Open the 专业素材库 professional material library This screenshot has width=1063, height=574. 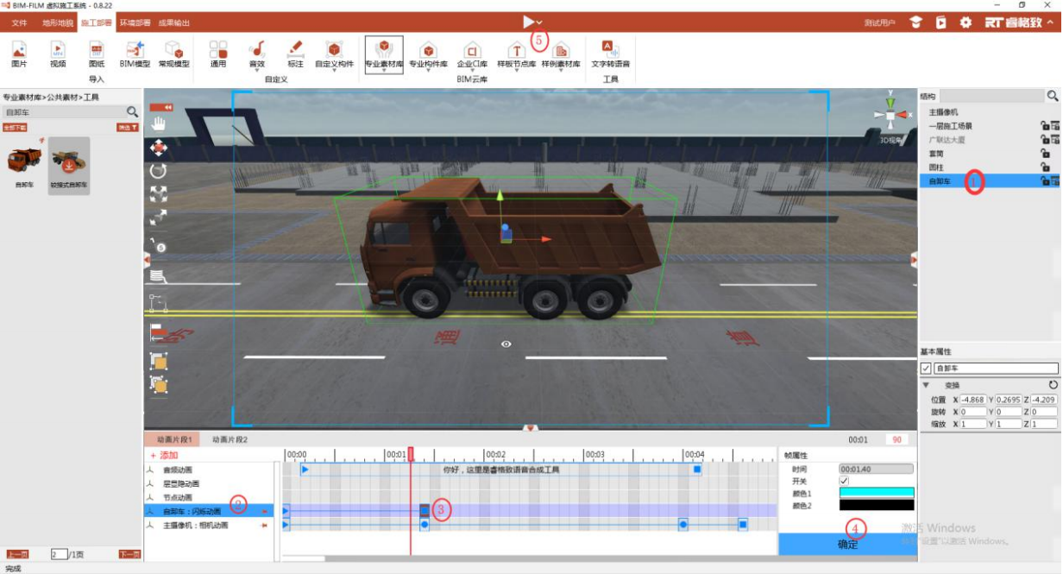click(x=384, y=54)
